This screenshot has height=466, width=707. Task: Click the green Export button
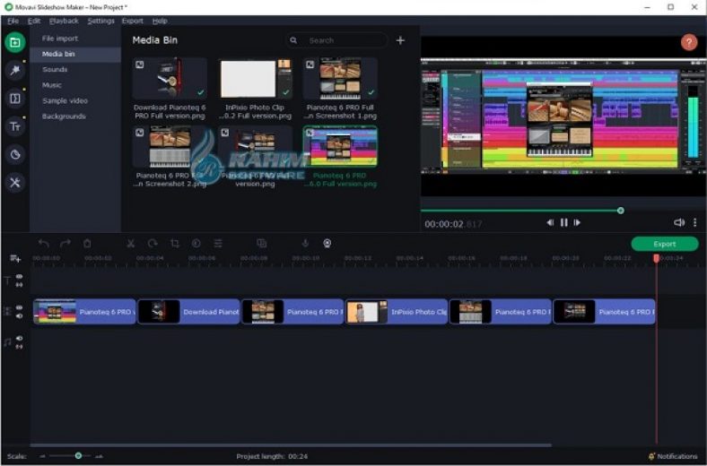[665, 244]
